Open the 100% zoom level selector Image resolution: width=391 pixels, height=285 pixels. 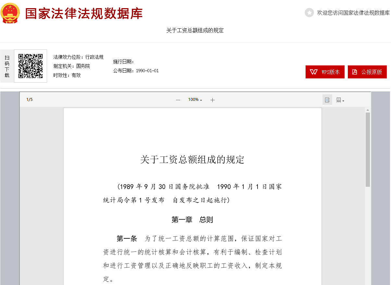(x=195, y=100)
